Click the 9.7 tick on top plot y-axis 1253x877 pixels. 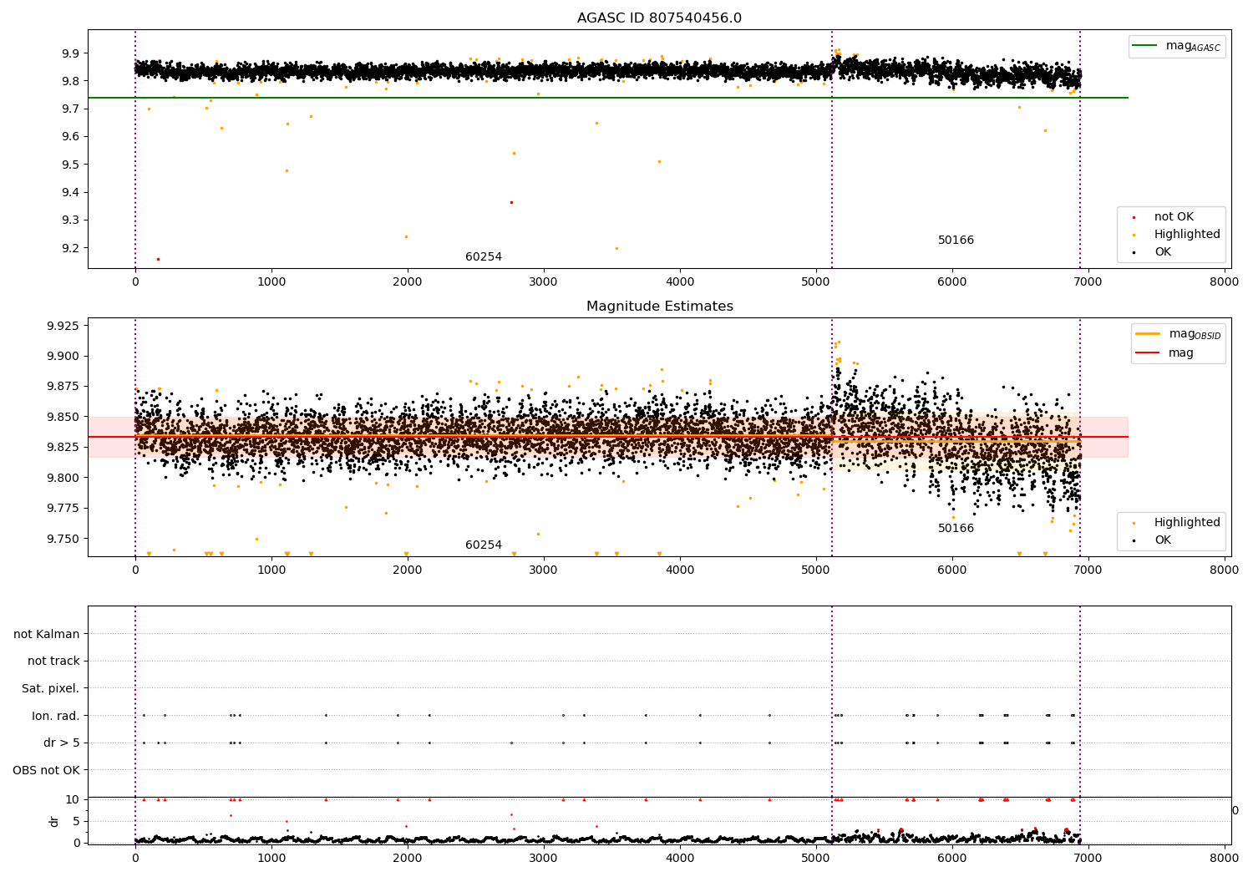coord(70,109)
